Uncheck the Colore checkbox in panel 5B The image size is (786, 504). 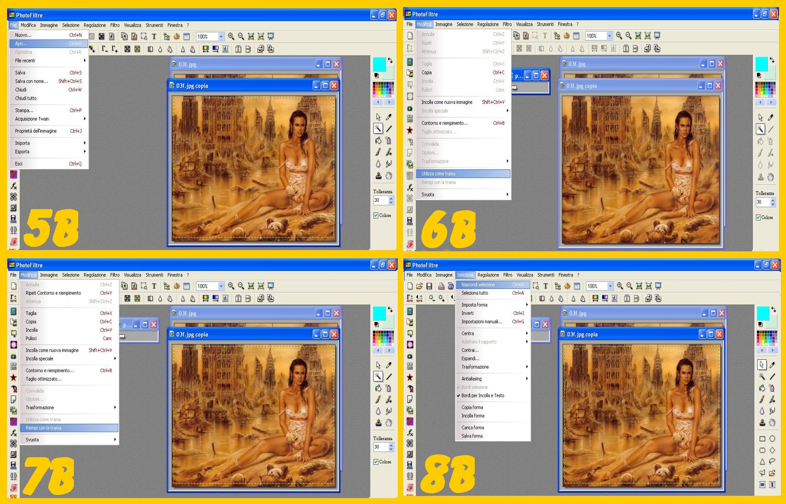click(376, 215)
